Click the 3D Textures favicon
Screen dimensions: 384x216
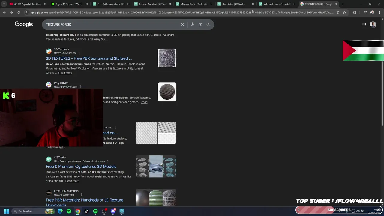pyautogui.click(x=49, y=51)
